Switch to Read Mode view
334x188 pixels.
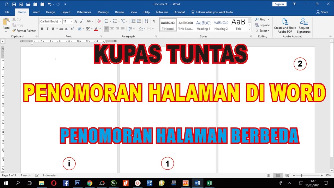(269, 175)
